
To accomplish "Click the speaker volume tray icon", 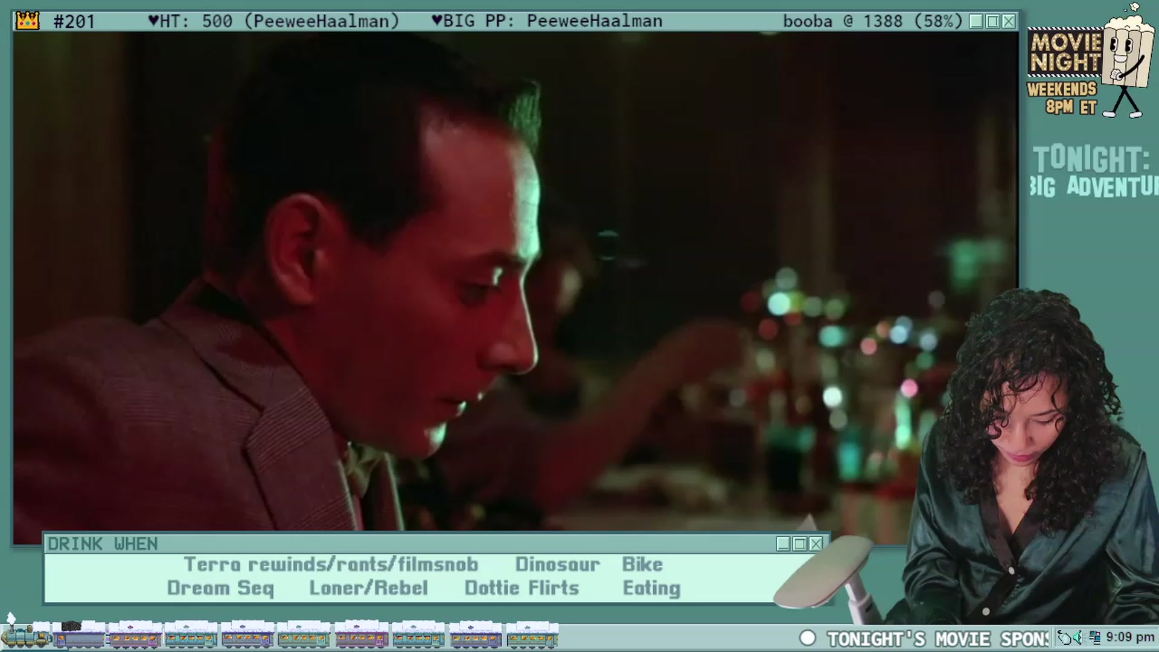I will (x=1078, y=638).
